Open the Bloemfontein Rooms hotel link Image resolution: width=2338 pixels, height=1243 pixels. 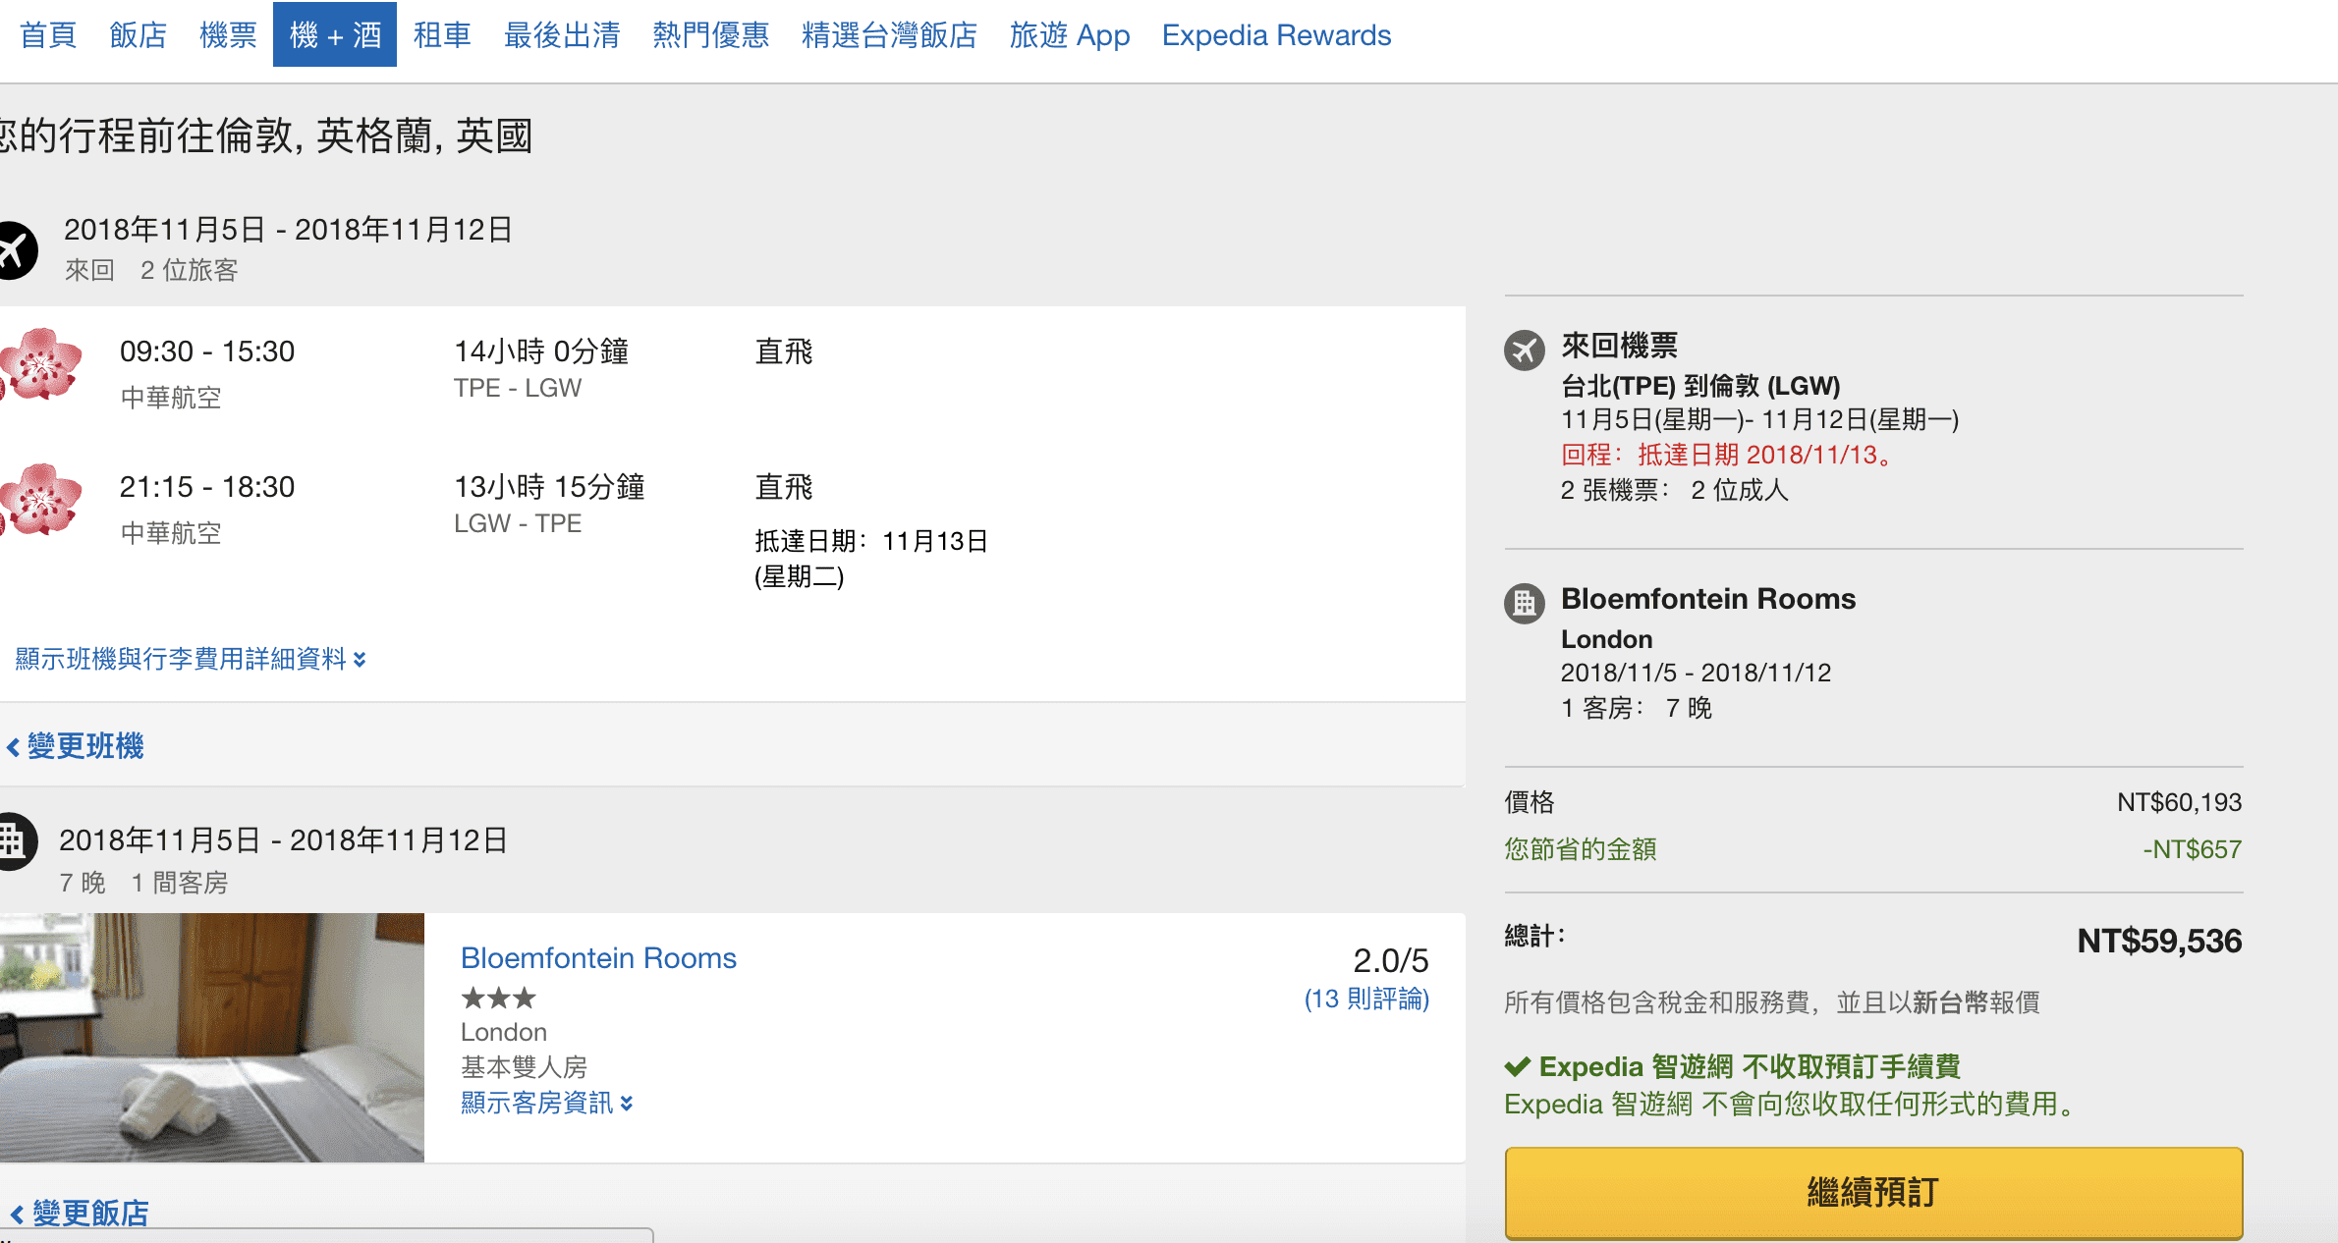coord(598,958)
